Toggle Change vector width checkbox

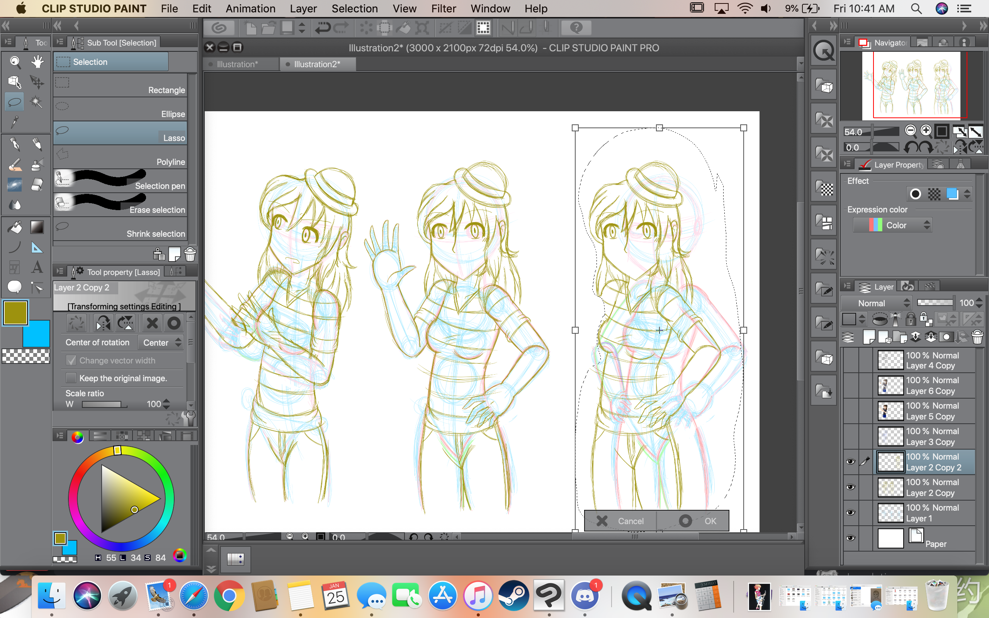(x=71, y=360)
